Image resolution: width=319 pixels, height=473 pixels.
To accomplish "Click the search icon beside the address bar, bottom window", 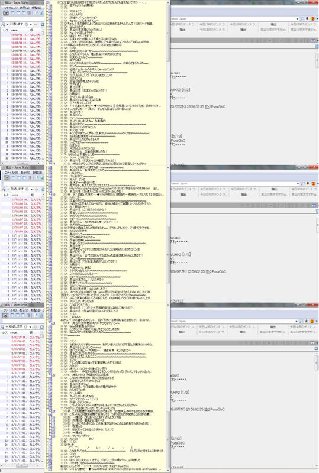I will pyautogui.click(x=302, y=321).
